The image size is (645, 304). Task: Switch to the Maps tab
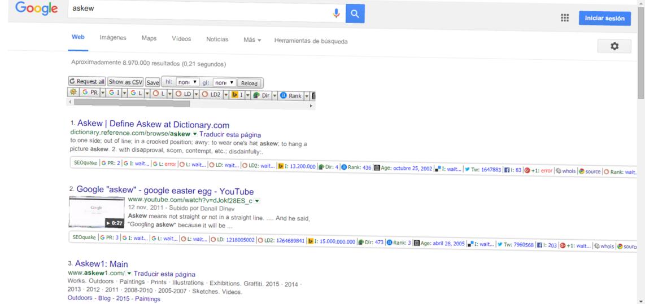pyautogui.click(x=149, y=38)
